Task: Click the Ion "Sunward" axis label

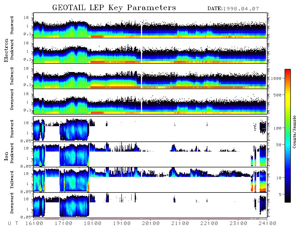Action: pos(12,129)
